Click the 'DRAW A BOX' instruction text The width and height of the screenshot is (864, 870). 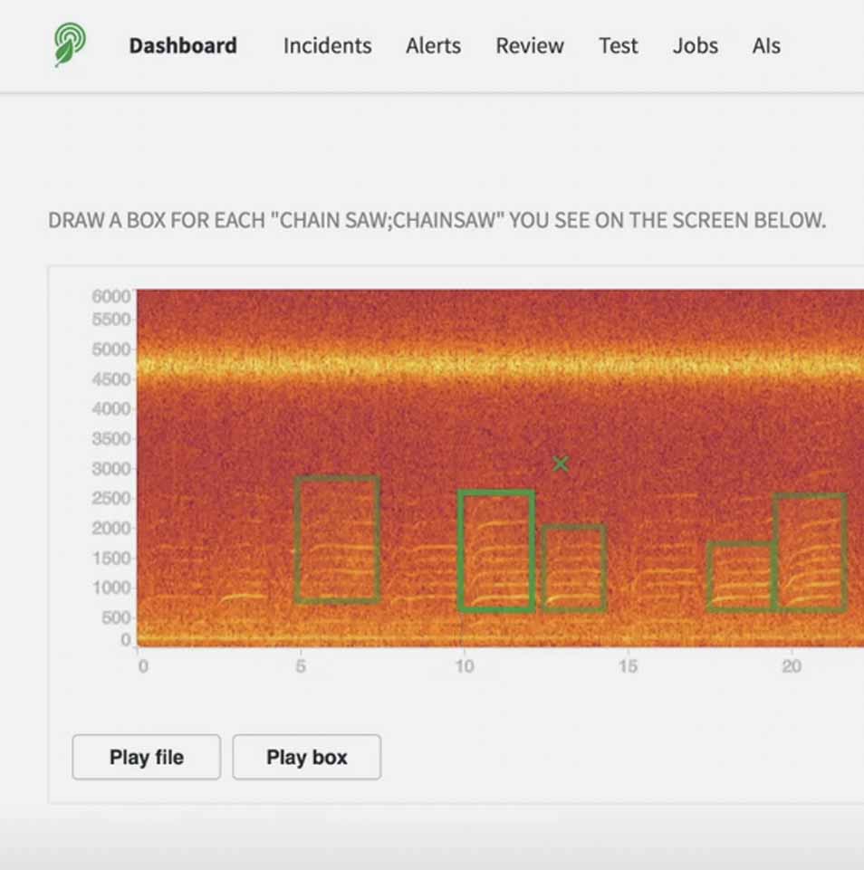click(437, 220)
